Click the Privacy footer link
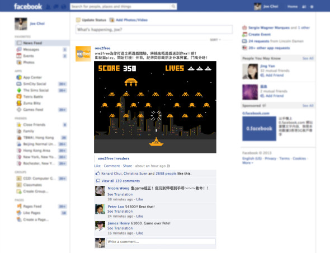The width and height of the screenshot is (330, 253). (x=271, y=158)
